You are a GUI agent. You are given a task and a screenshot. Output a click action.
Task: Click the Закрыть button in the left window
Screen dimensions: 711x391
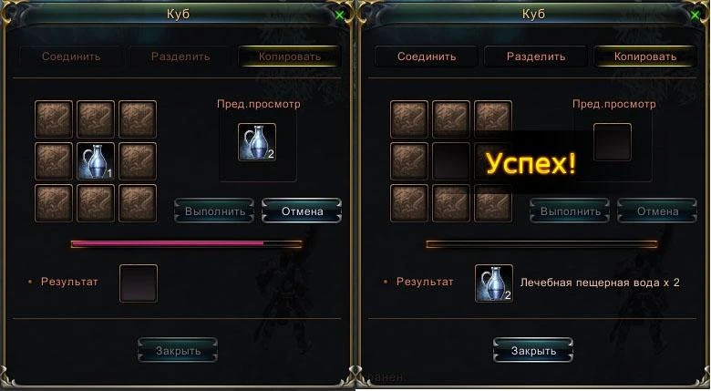point(178,351)
